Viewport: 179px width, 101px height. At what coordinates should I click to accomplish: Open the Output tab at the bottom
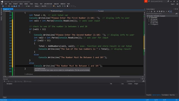click(5, 97)
